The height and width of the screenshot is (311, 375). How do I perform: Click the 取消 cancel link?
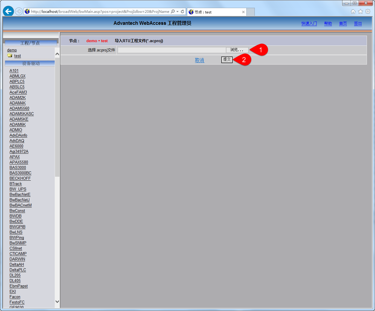199,60
